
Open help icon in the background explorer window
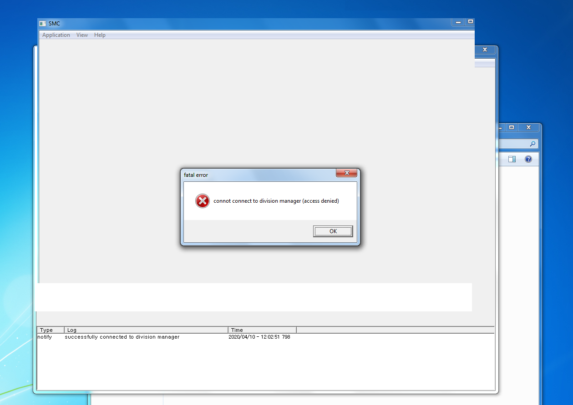(528, 159)
